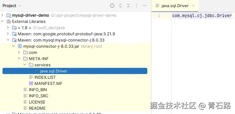Image resolution: width=235 pixels, height=114 pixels.
Task: Open the Project view dropdown
Action: [x=12, y=6]
